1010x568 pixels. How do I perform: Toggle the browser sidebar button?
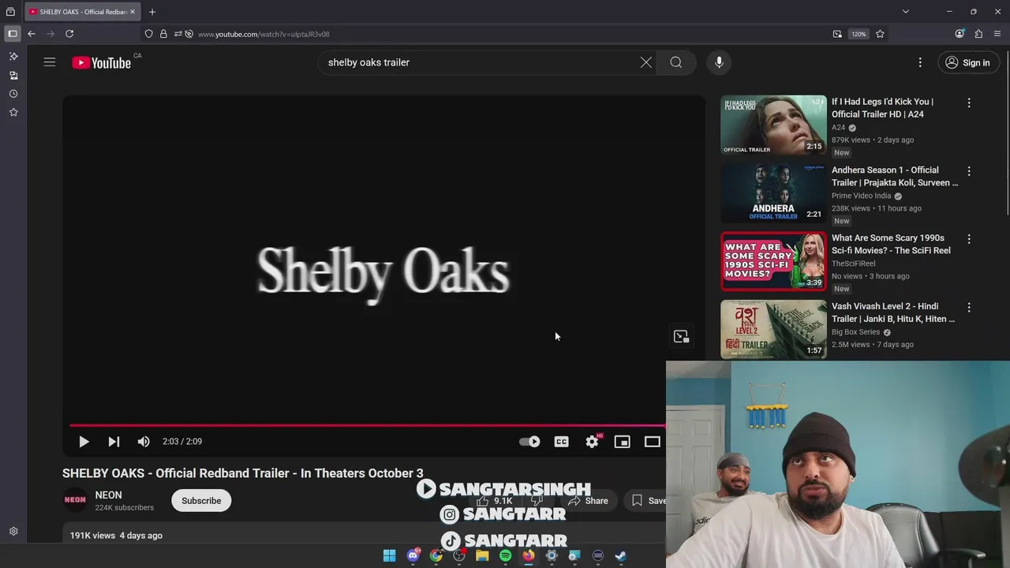pos(12,34)
